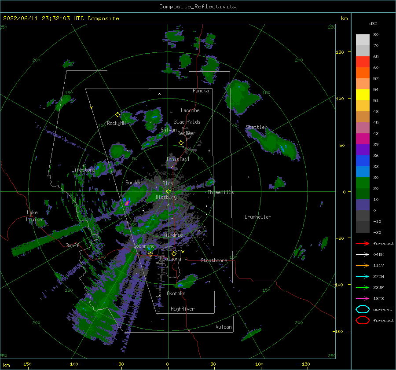Screen dimensions: 396x370
Task: Click the white plus marker north of Drumheller
Action: coord(249,177)
